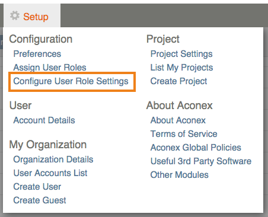
Task: Open Aconex Global Policies
Action: pos(196,148)
